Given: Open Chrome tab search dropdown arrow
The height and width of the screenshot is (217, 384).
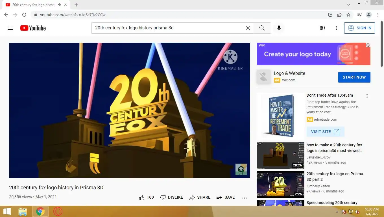Looking at the screenshot, I should tap(349, 5).
